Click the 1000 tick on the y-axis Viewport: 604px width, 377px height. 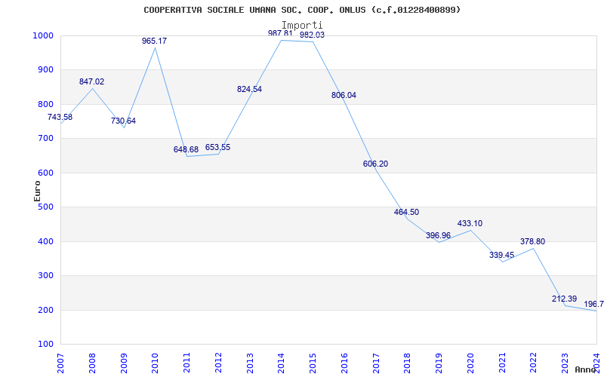43,35
